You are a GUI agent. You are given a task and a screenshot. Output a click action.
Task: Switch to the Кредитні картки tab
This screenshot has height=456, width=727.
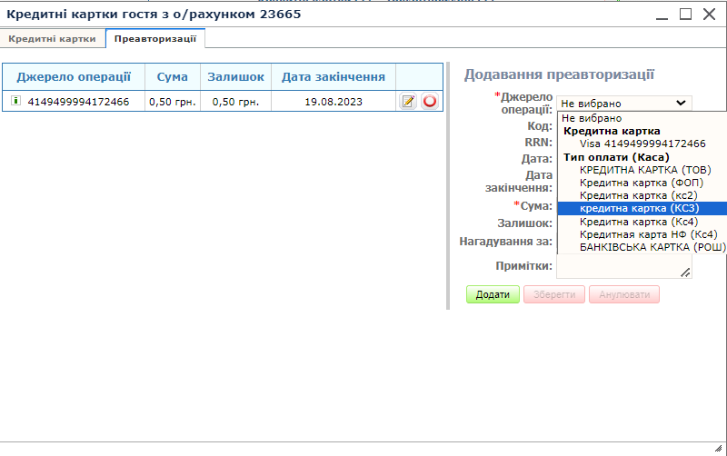click(x=53, y=38)
